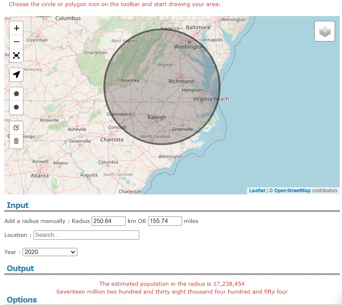Click the Options section heading

pyautogui.click(x=22, y=300)
